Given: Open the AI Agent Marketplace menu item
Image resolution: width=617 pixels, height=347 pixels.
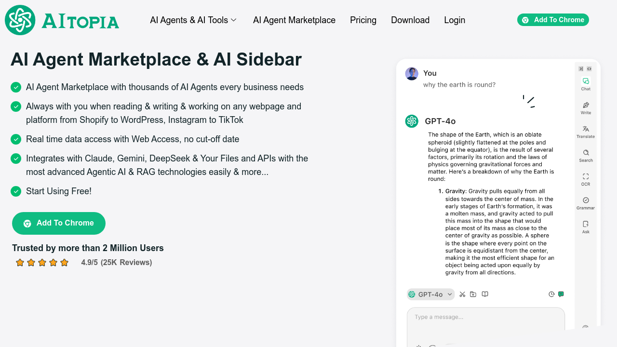Looking at the screenshot, I should 294,20.
